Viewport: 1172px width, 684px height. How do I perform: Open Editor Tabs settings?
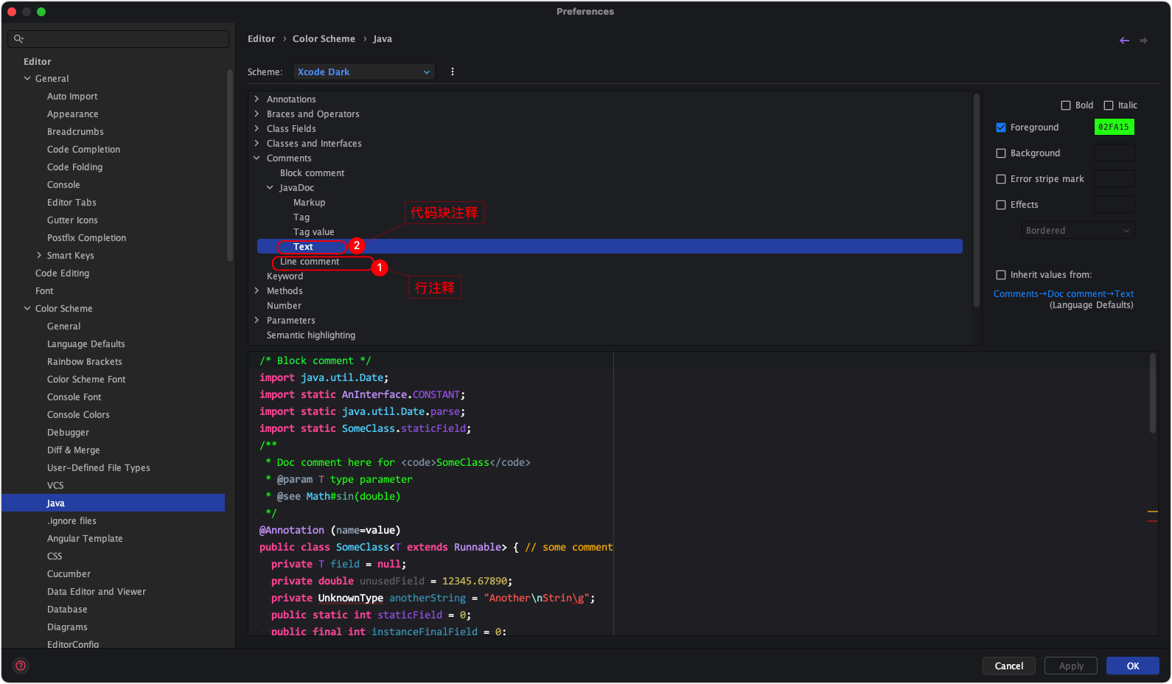(71, 202)
